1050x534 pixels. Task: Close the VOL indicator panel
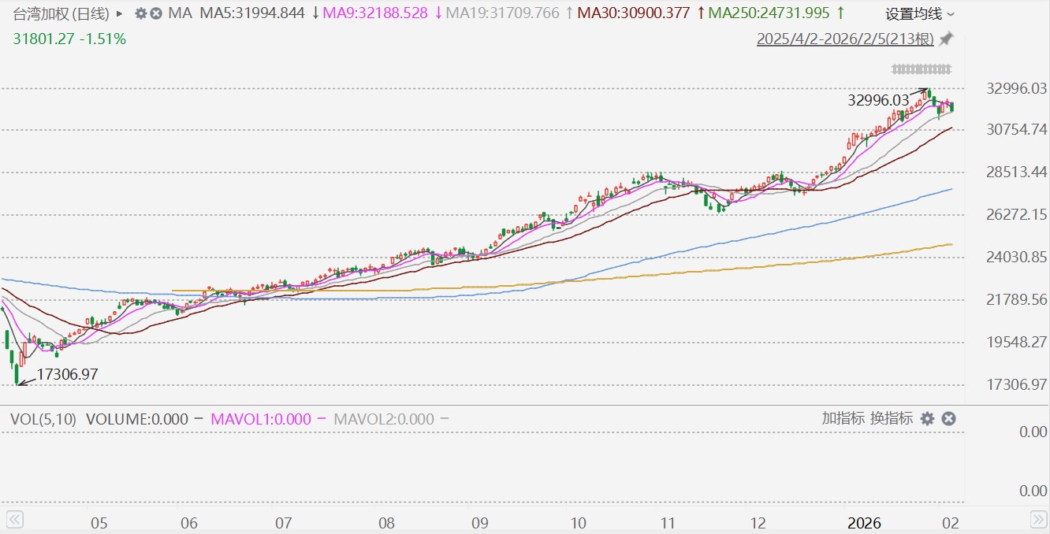949,419
